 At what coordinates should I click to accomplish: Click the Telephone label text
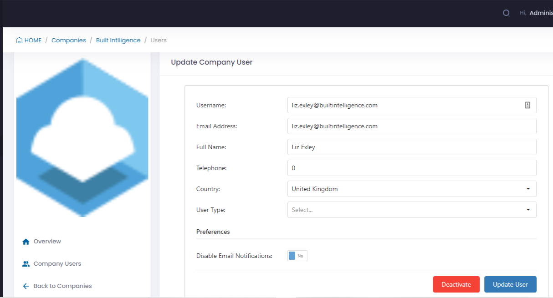pos(211,168)
